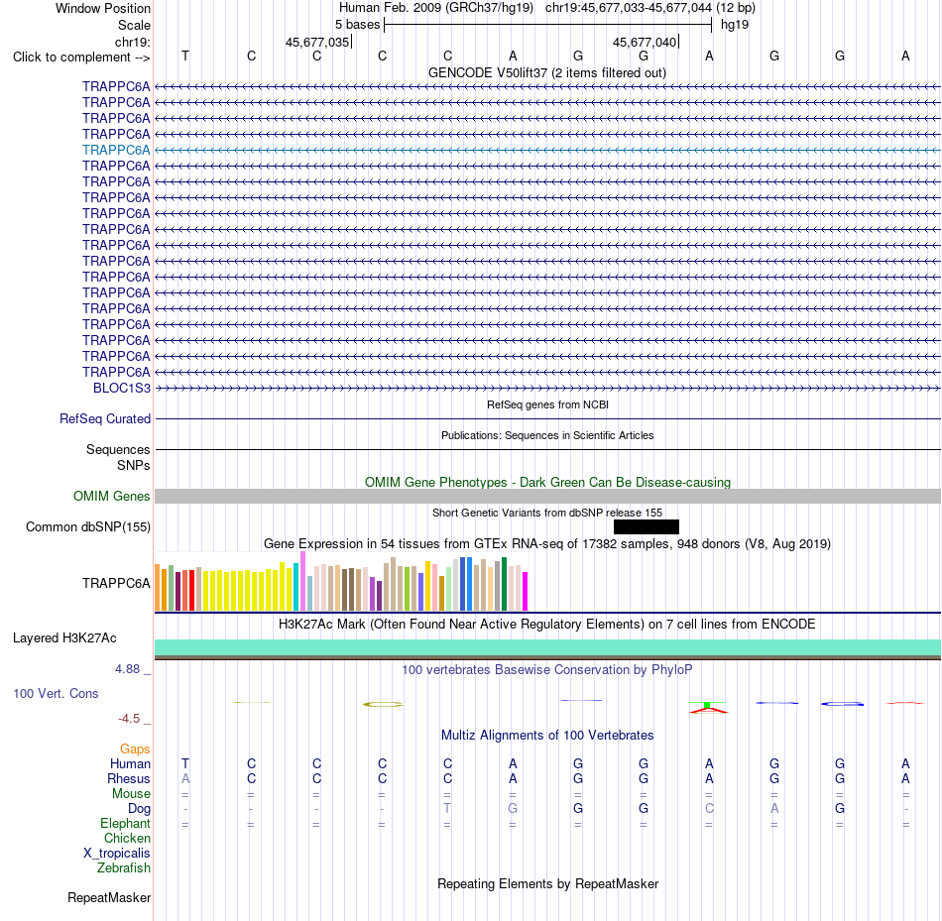Open the RepeatMasker track label

pos(109,897)
